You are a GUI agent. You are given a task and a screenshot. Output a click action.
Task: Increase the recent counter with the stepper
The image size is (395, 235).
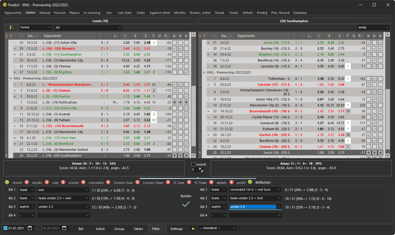200,168
